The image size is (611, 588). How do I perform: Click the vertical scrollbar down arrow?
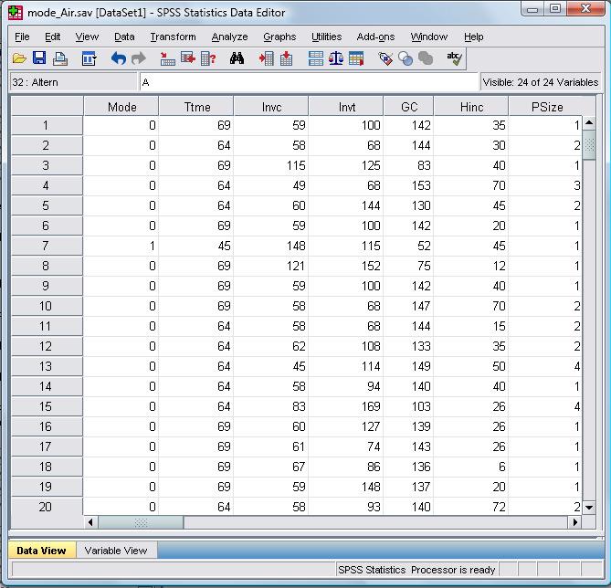point(589,508)
